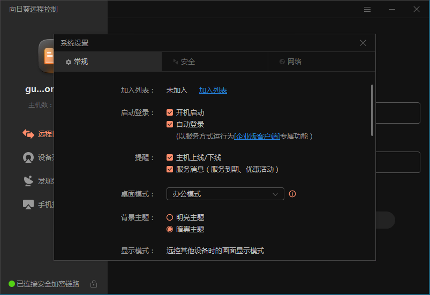Click the gu...or account name
The height and width of the screenshot is (295, 430).
40,89
